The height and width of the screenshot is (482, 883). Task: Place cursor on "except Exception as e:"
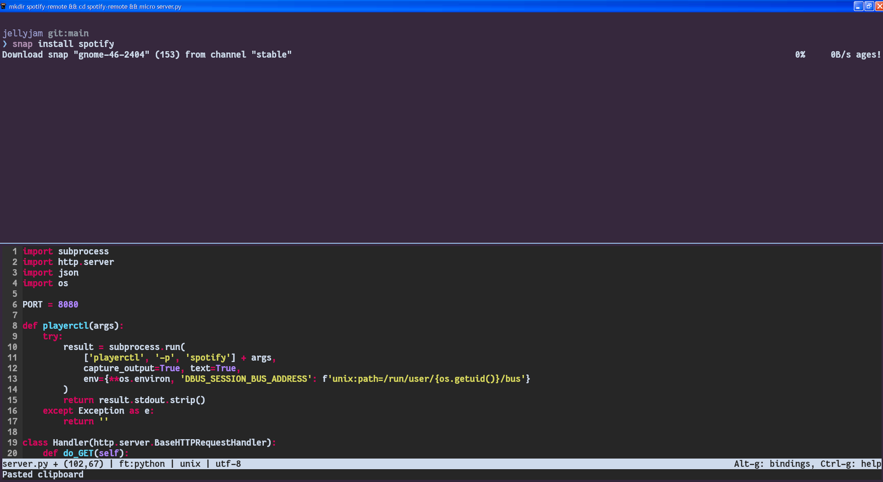(98, 411)
